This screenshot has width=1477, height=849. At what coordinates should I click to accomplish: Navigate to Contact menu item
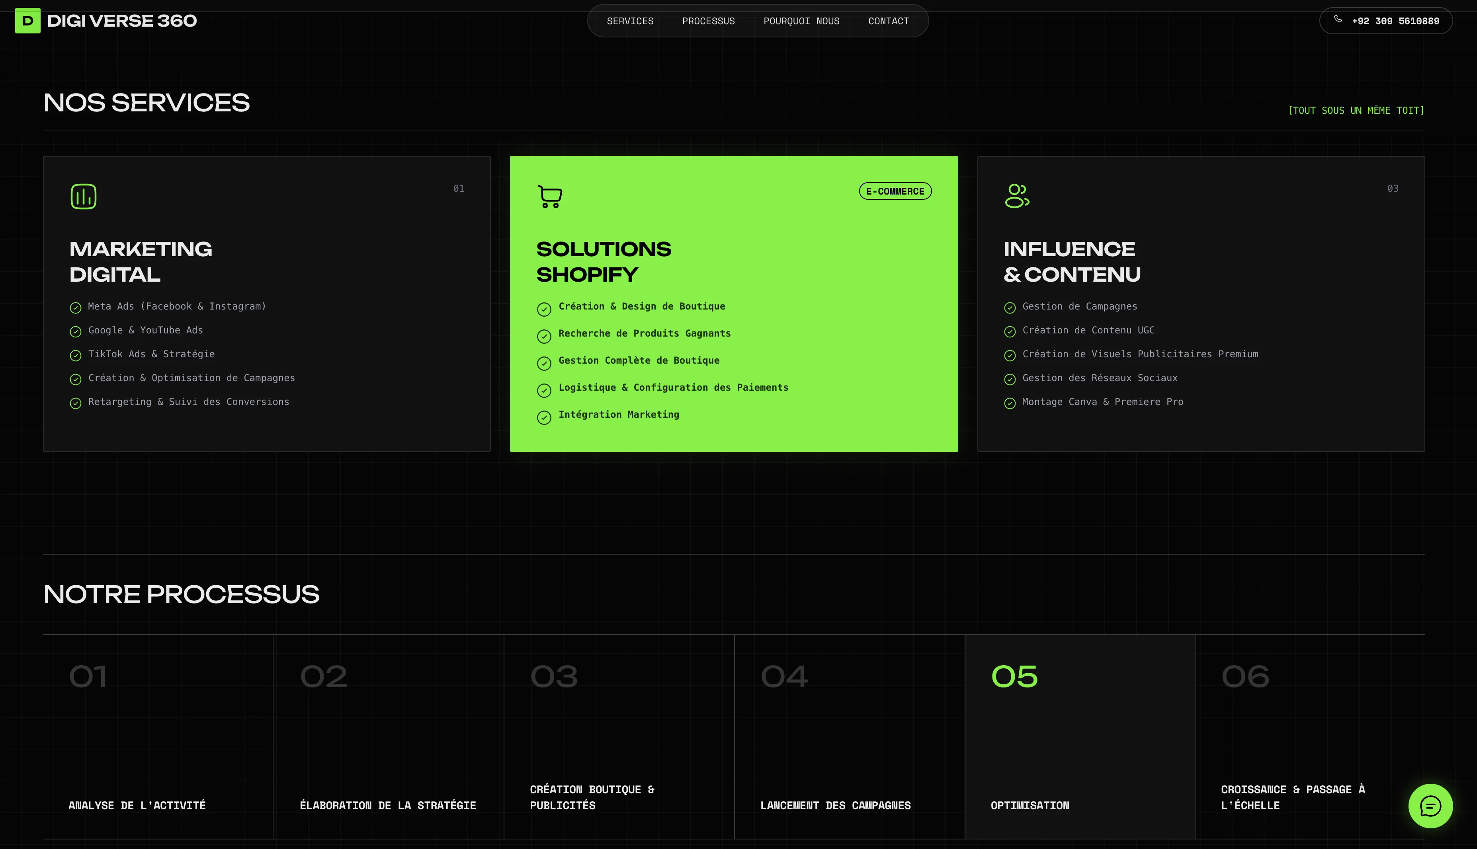(x=888, y=21)
